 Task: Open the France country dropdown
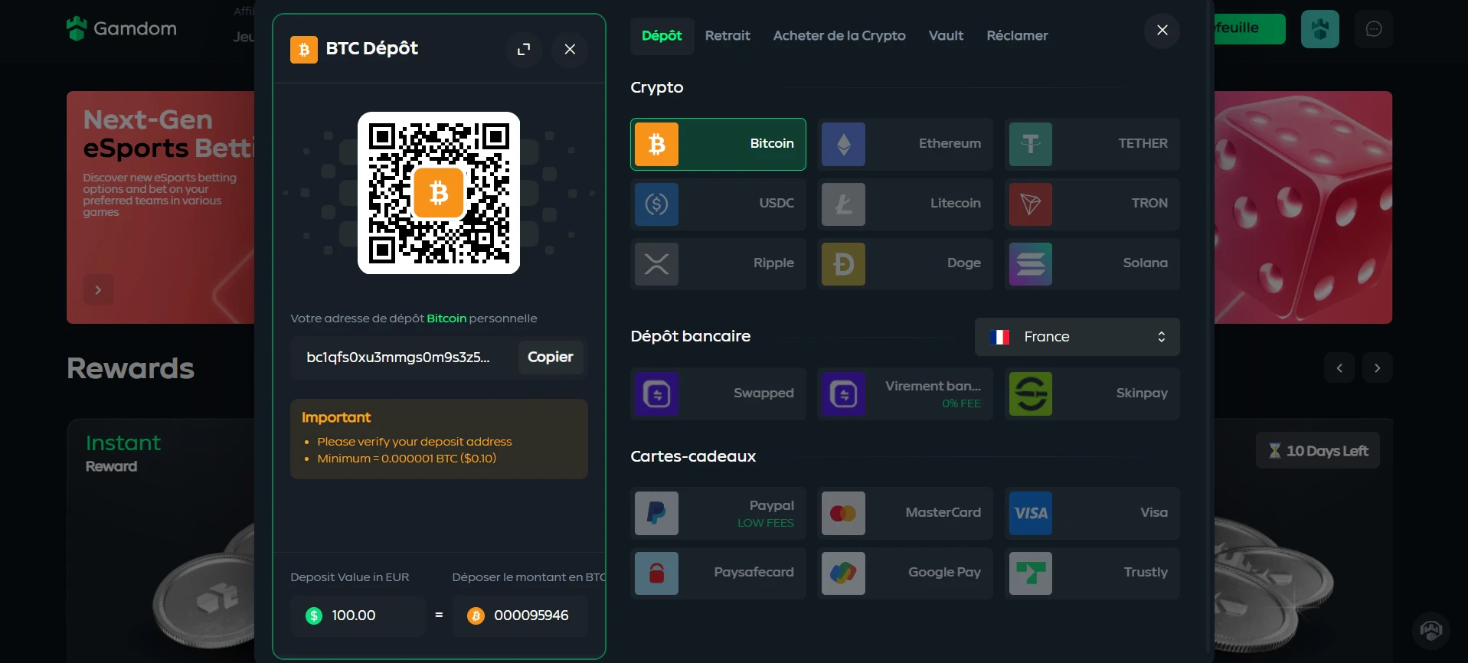1077,337
